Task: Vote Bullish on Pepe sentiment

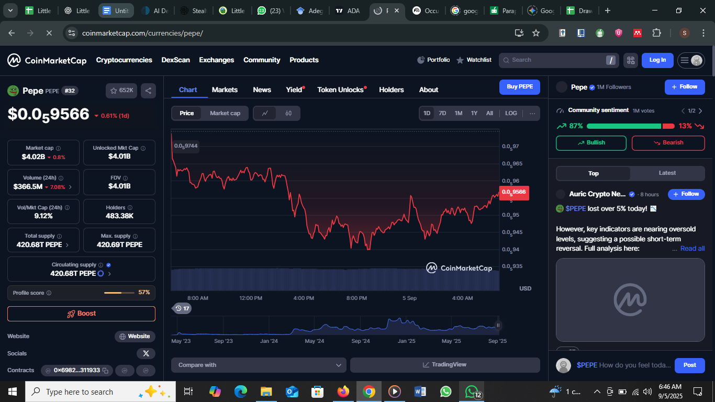Action: [x=591, y=143]
